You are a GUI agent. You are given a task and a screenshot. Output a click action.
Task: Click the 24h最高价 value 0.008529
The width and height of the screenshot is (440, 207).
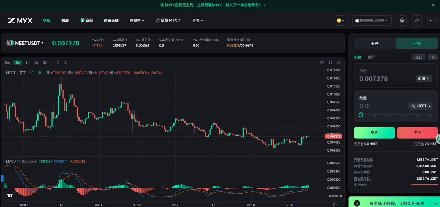pyautogui.click(x=120, y=45)
